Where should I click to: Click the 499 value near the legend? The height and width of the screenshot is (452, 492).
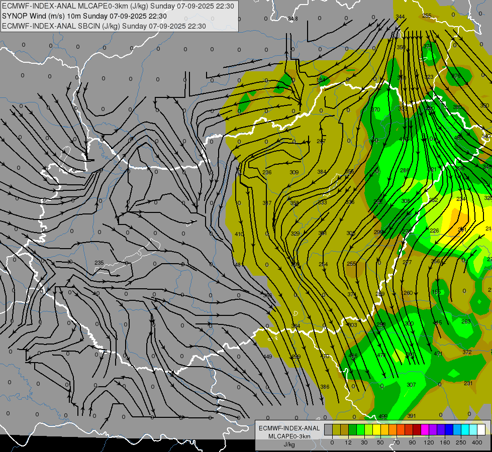click(x=383, y=416)
